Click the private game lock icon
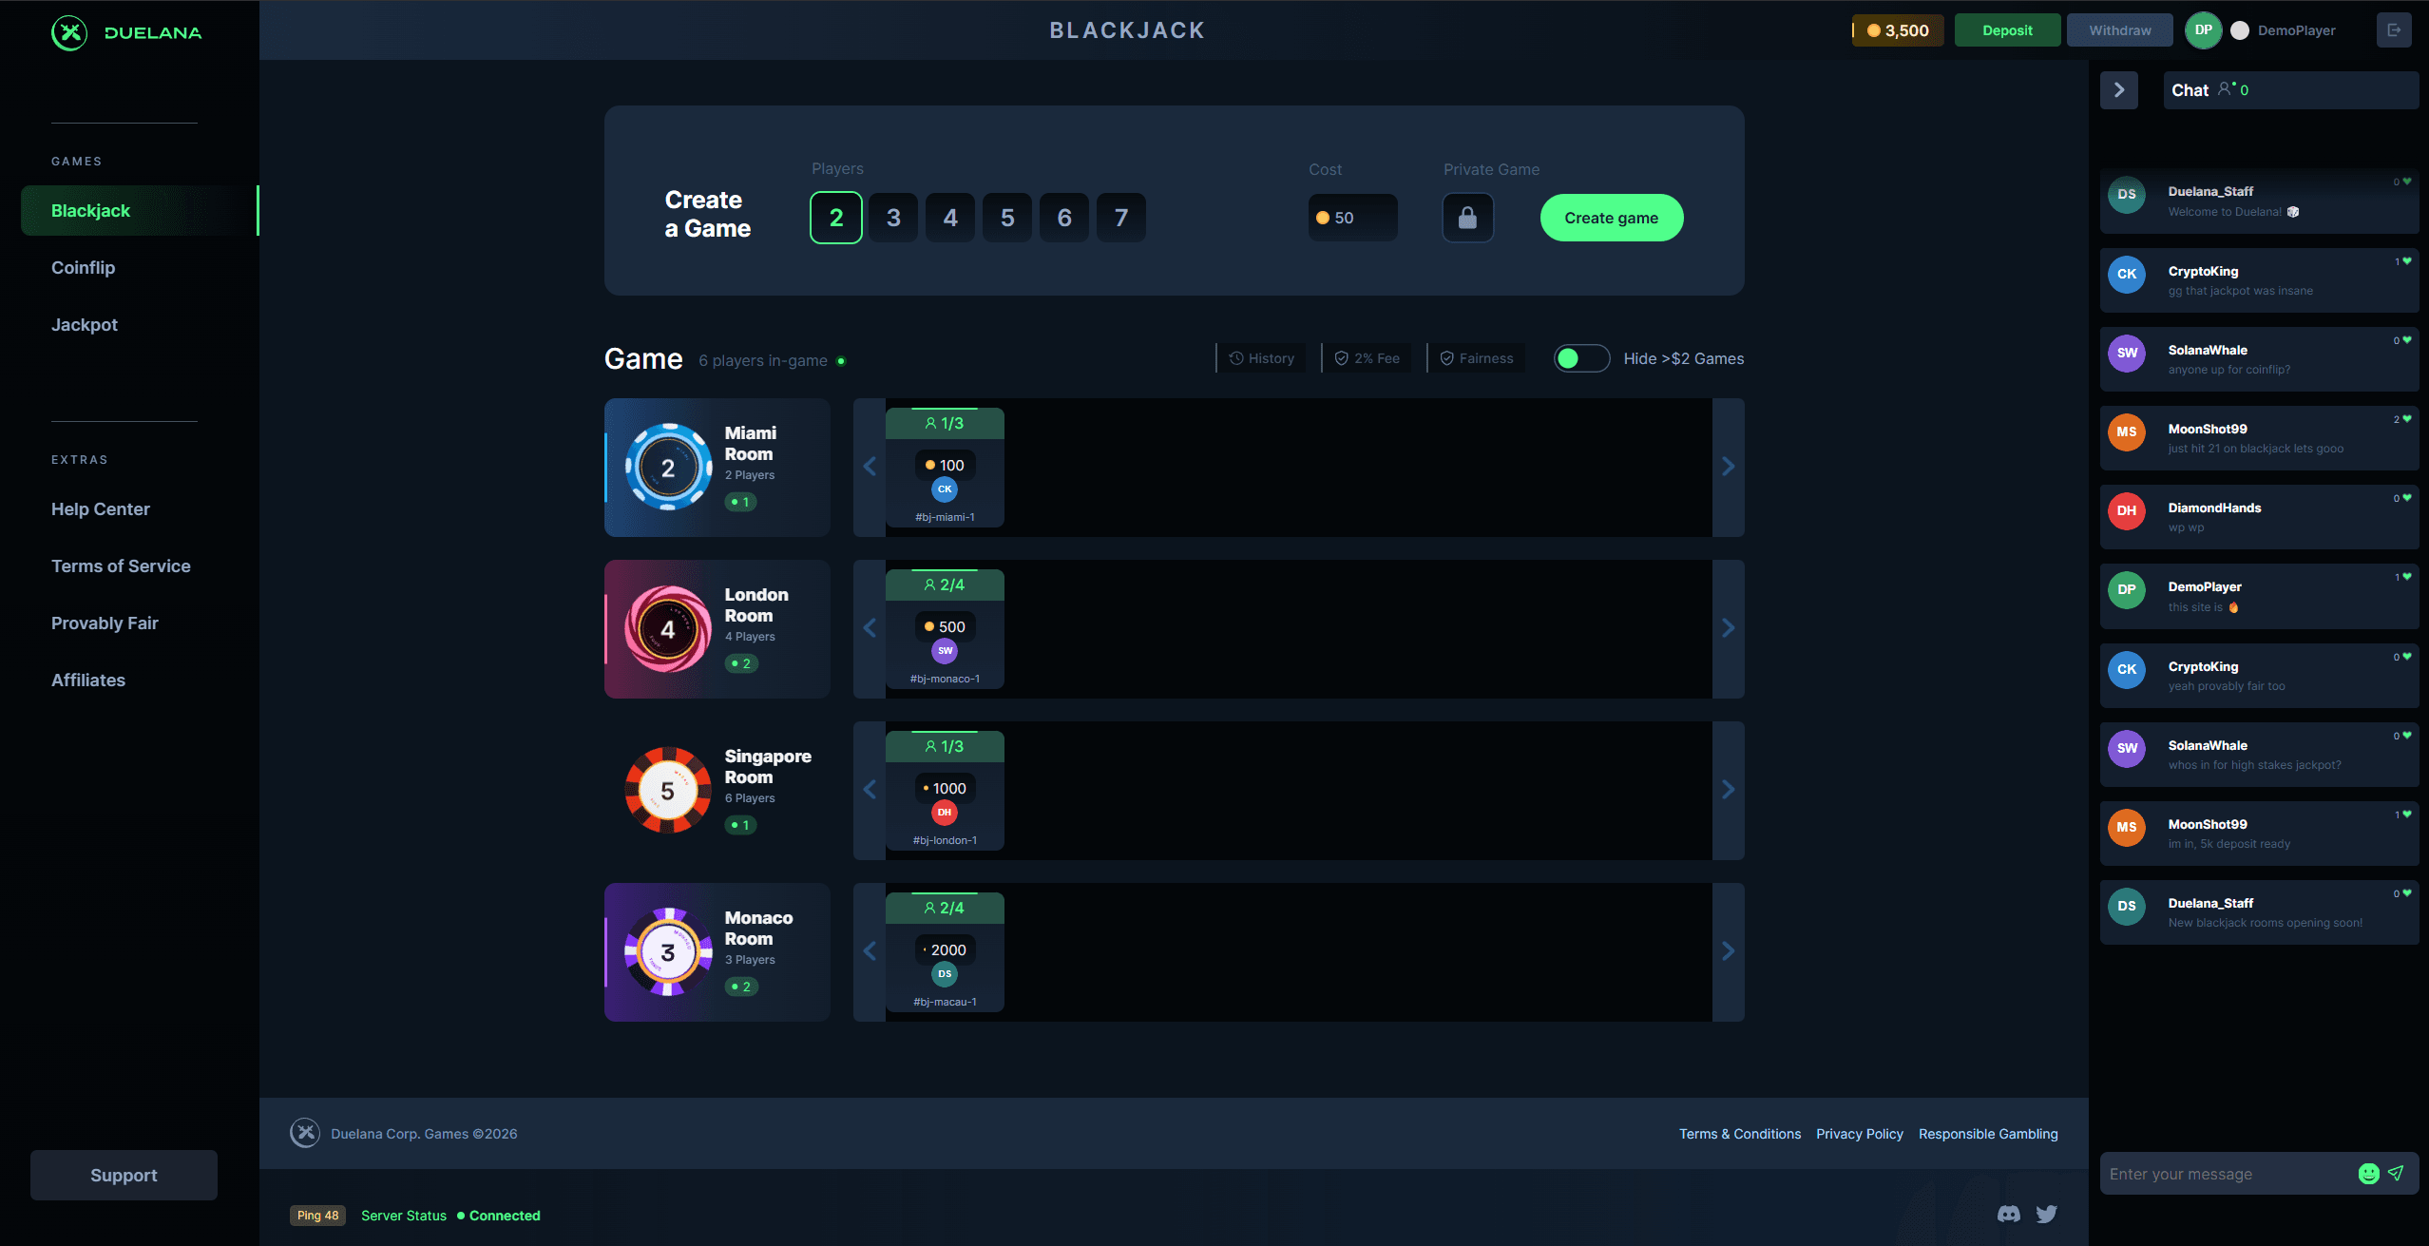 [1467, 218]
